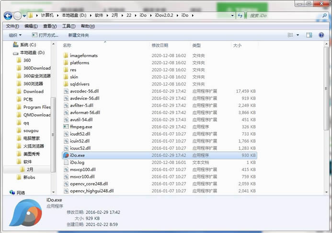Image resolution: width=332 pixels, height=233 pixels.
Task: Select the 新obs folder in sidebar
Action: (26, 177)
